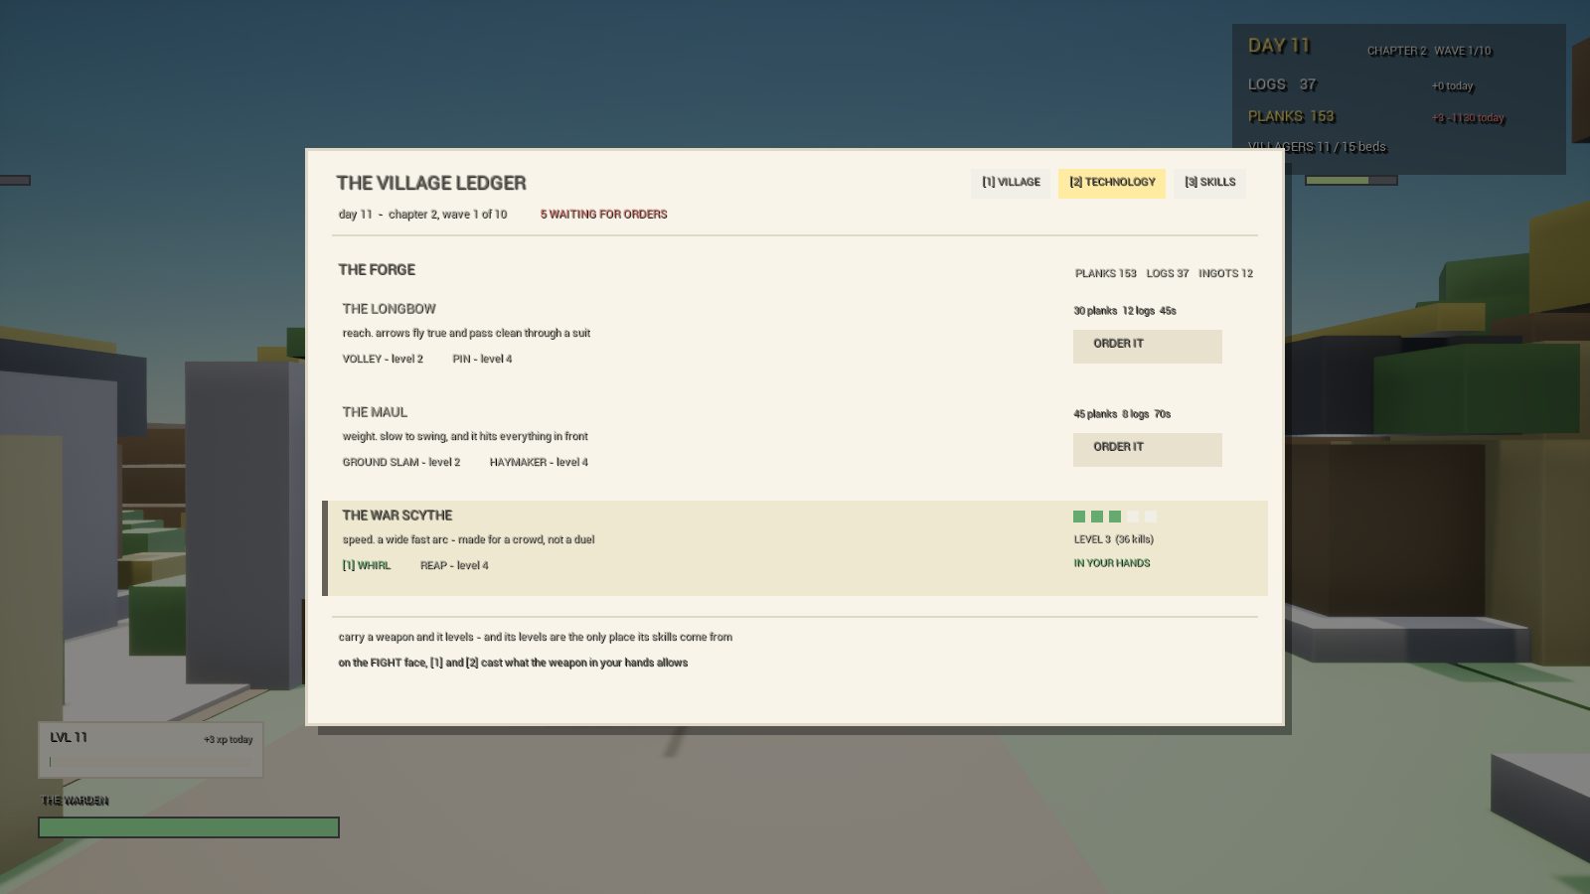The height and width of the screenshot is (894, 1590).
Task: Click the '[1] WHIRL' skill
Action: pyautogui.click(x=366, y=566)
